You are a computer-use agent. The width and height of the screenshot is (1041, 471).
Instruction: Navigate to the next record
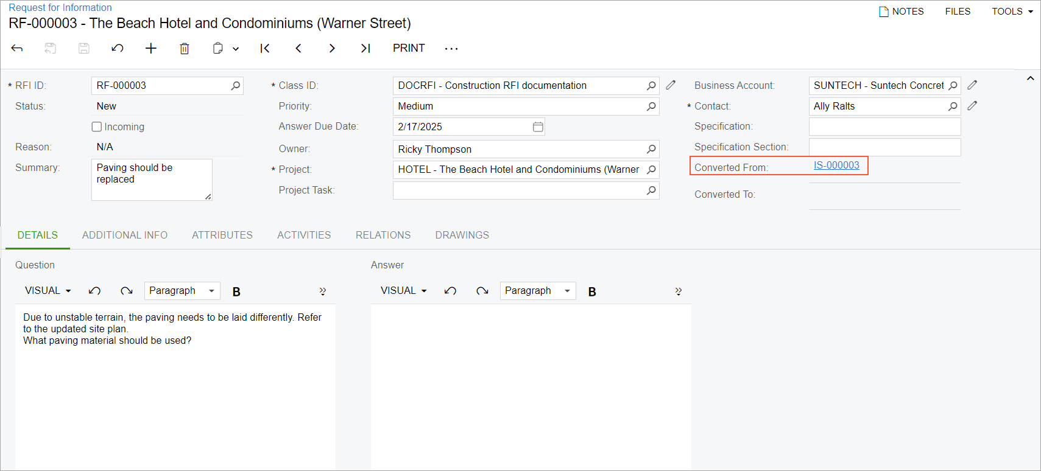[x=332, y=48]
